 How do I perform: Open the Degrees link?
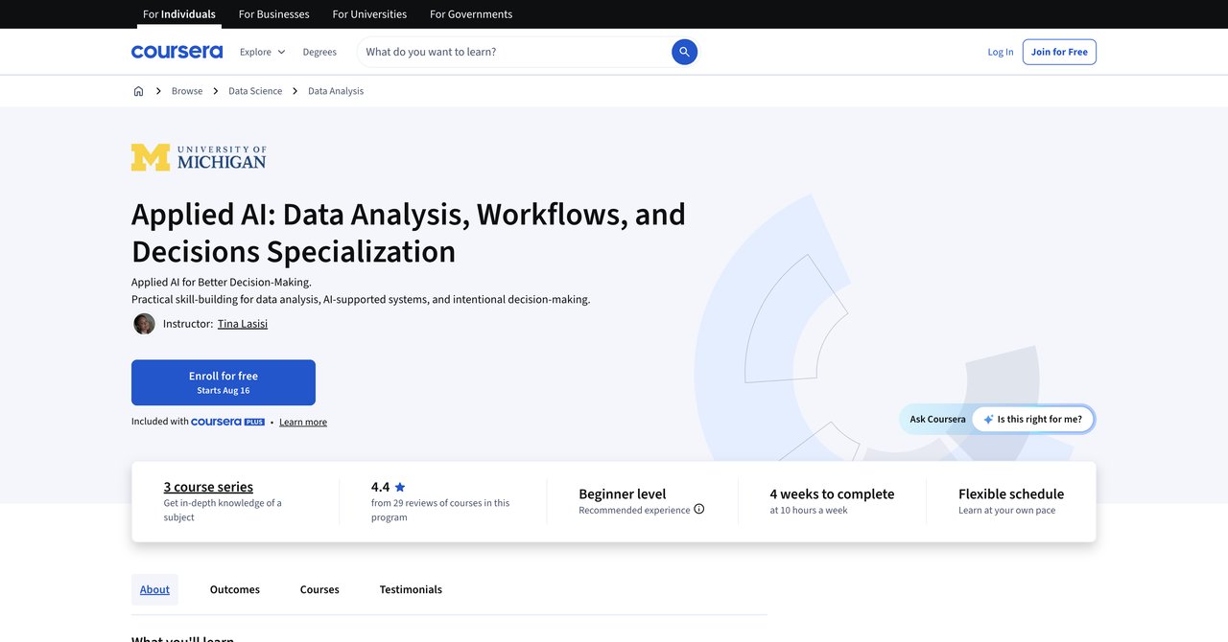click(x=319, y=52)
